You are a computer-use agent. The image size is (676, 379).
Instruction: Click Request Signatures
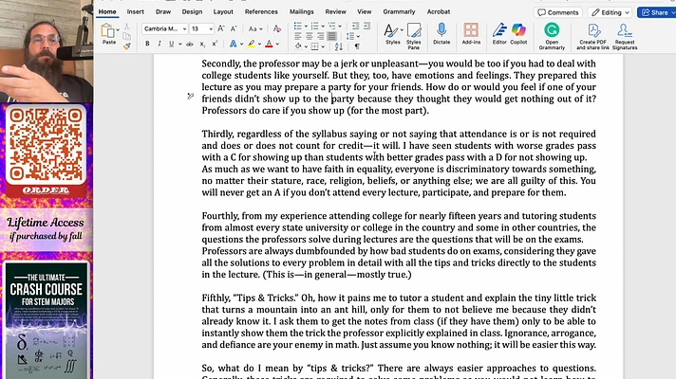625,37
